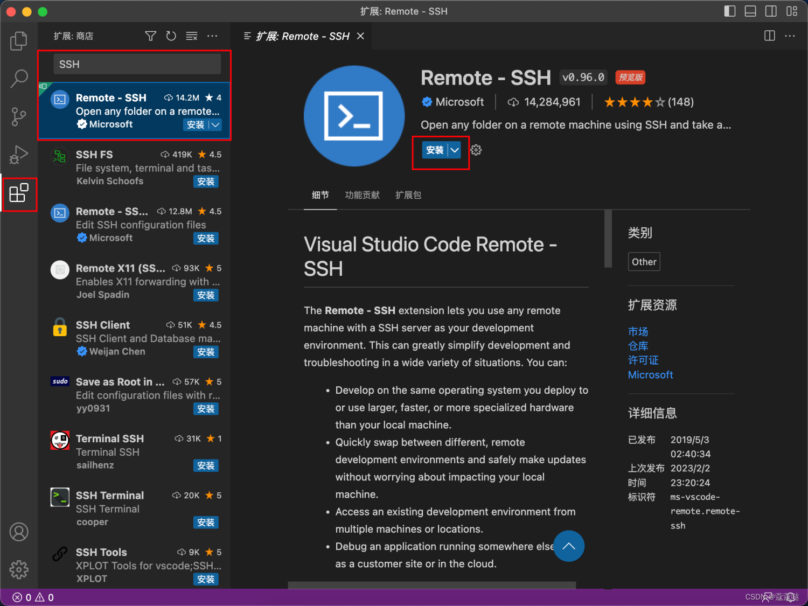Viewport: 808px width, 606px height.
Task: Install the SSH Terminal extension by cooper
Action: 206,523
